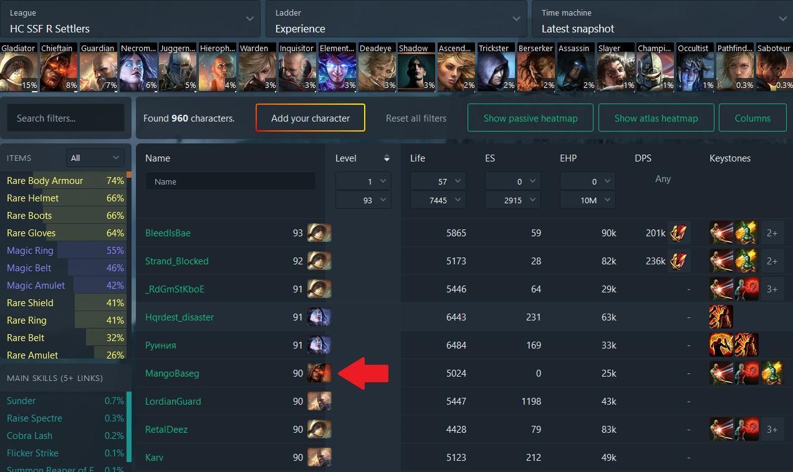Pick the Trickster class portrait
This screenshot has width=793, height=472.
(496, 67)
